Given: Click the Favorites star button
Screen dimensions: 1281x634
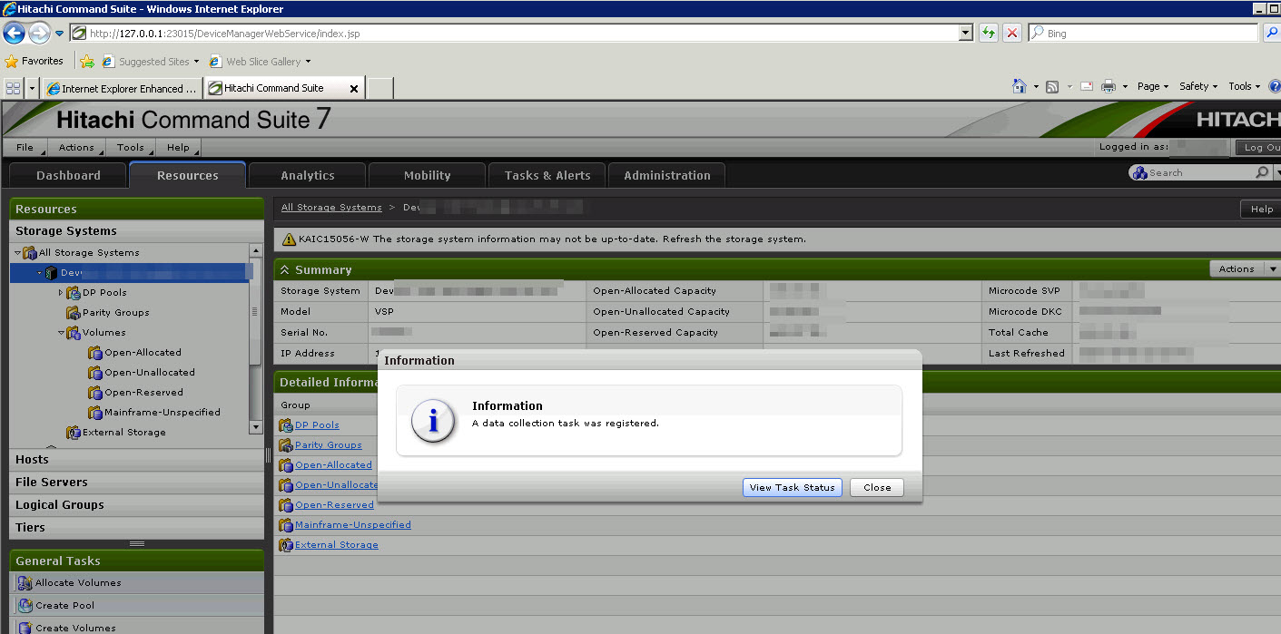Looking at the screenshot, I should click(34, 62).
